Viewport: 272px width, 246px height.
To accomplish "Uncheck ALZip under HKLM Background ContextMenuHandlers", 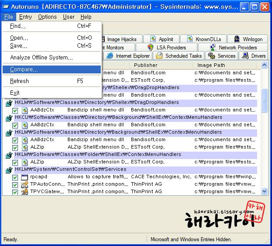I will click(x=15, y=148).
